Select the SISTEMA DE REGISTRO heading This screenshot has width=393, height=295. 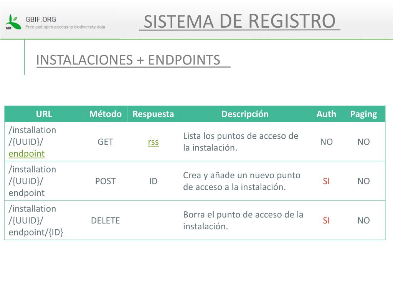point(239,21)
